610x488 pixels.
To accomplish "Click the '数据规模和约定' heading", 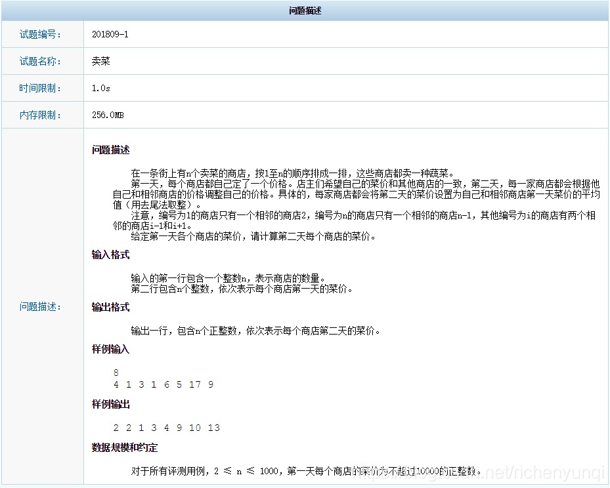I will [x=125, y=447].
